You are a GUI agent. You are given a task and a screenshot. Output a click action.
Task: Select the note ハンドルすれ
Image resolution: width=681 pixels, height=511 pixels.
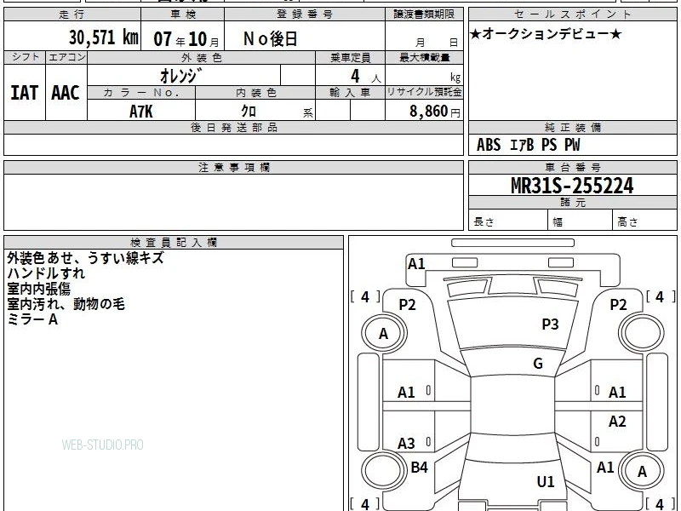[x=46, y=273]
